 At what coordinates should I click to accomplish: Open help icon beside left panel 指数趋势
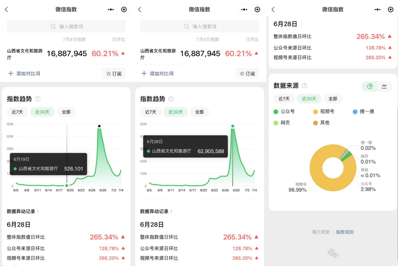point(37,99)
